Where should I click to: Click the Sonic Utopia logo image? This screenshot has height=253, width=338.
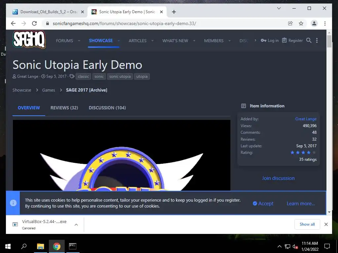coord(121,155)
